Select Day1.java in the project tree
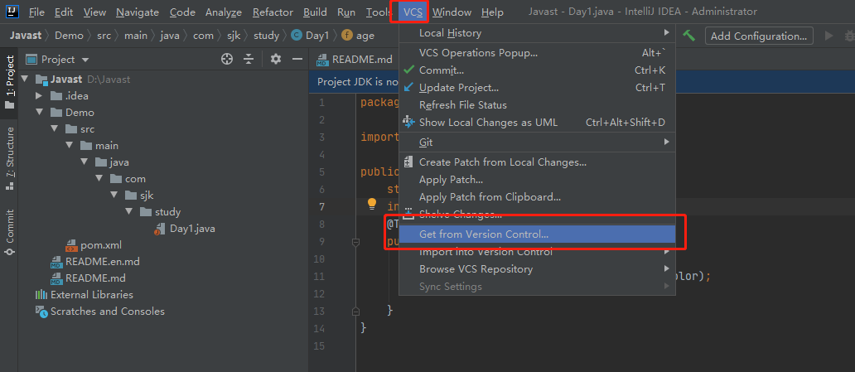855x372 pixels. coord(184,229)
